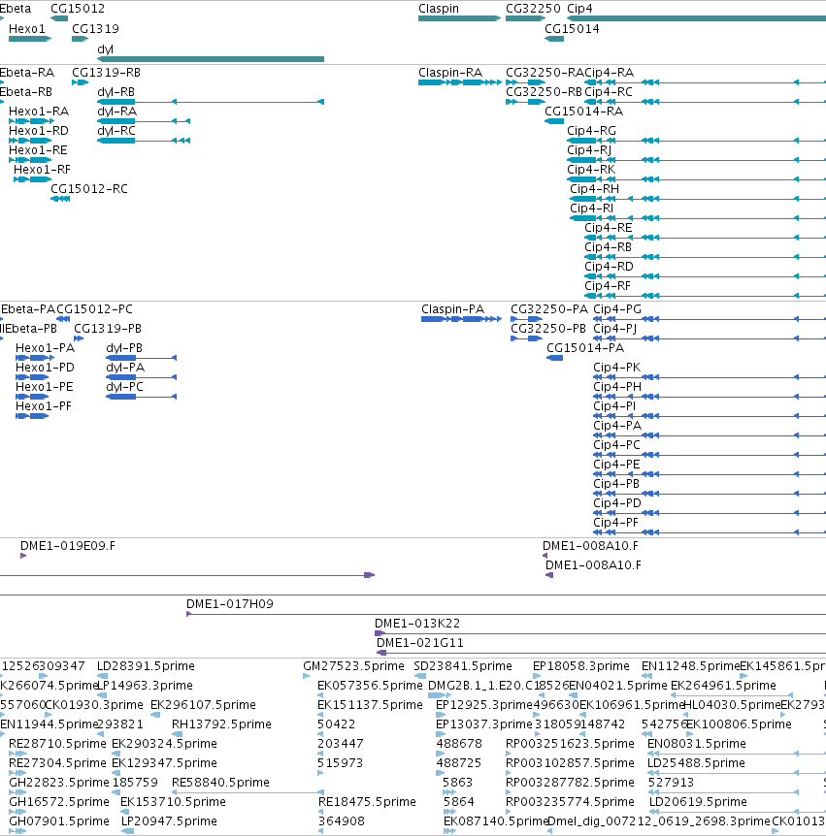Click the Cip4-RJ transcript label
The height and width of the screenshot is (836, 826).
pos(589,150)
